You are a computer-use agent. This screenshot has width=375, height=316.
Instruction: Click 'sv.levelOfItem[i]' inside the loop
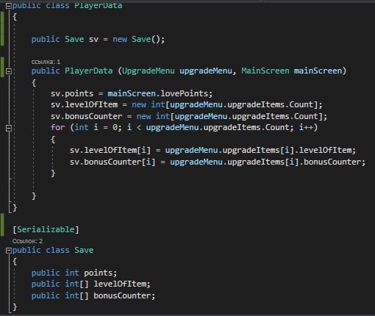(x=110, y=150)
